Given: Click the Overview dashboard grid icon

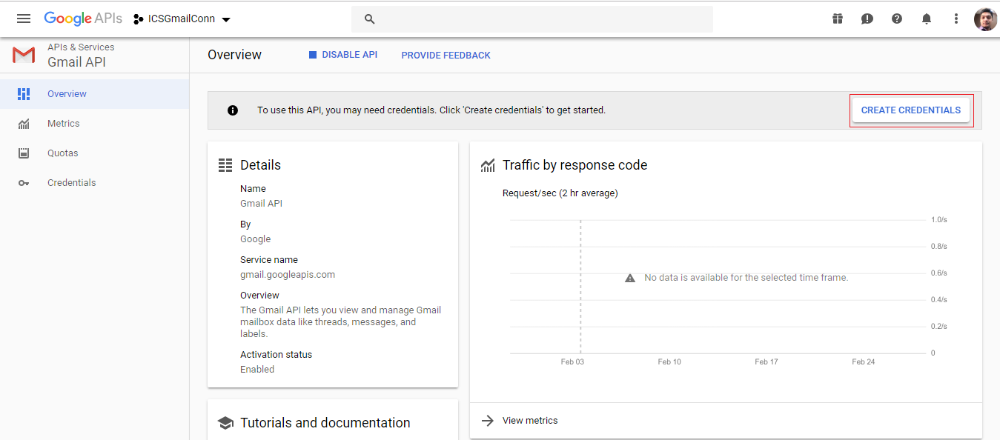Looking at the screenshot, I should pos(24,94).
